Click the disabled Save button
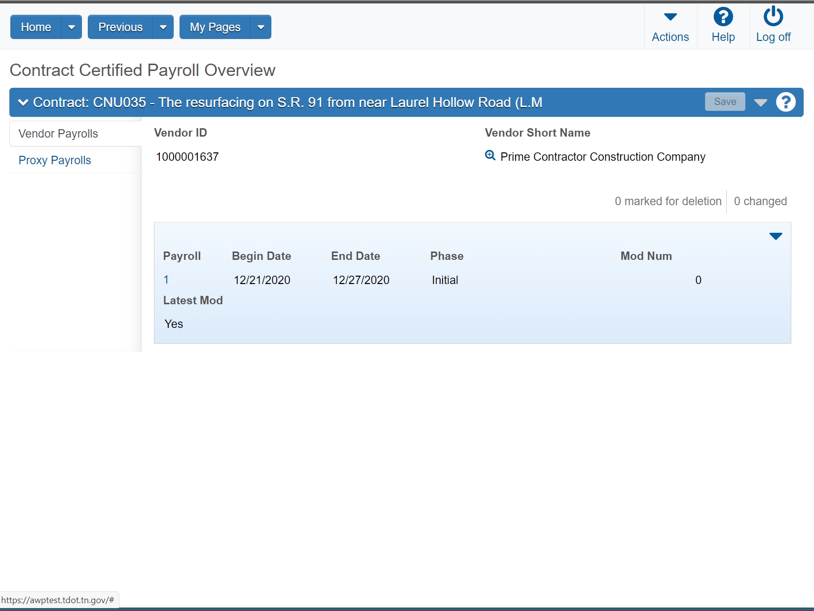Screen dimensions: 814x611 pyautogui.click(x=725, y=102)
